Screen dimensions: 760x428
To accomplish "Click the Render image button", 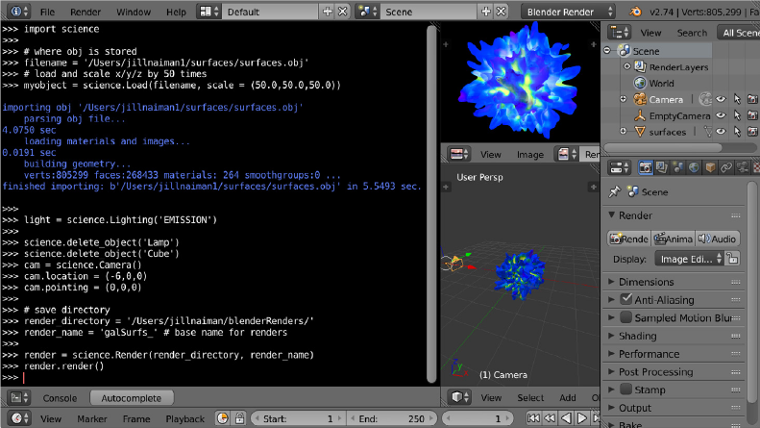I will coord(629,239).
